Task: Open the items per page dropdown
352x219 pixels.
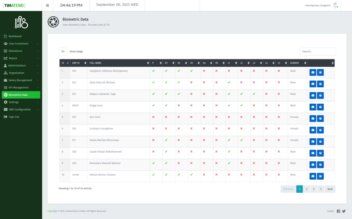Action: click(63, 51)
